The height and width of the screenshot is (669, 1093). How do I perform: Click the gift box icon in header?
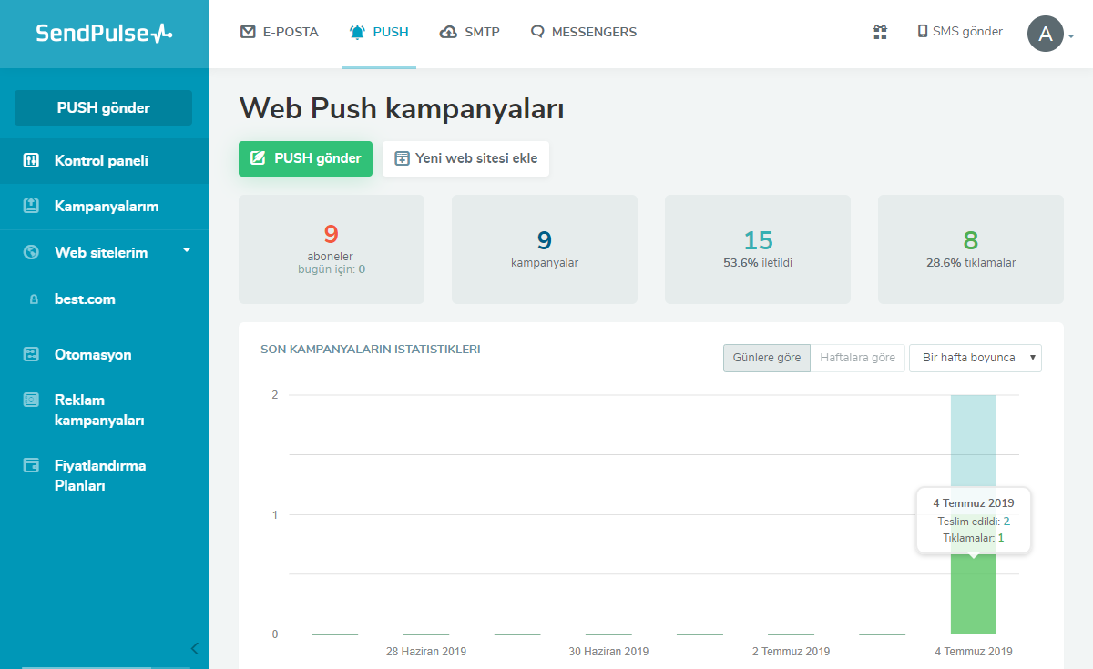[x=880, y=32]
